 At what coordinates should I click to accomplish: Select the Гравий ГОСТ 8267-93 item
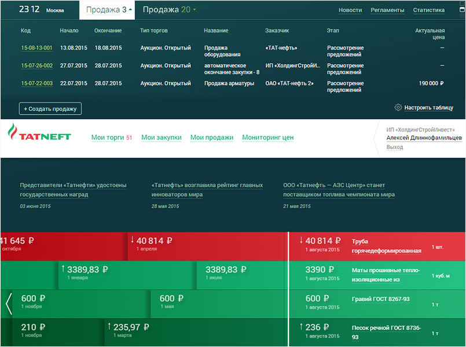(x=380, y=299)
